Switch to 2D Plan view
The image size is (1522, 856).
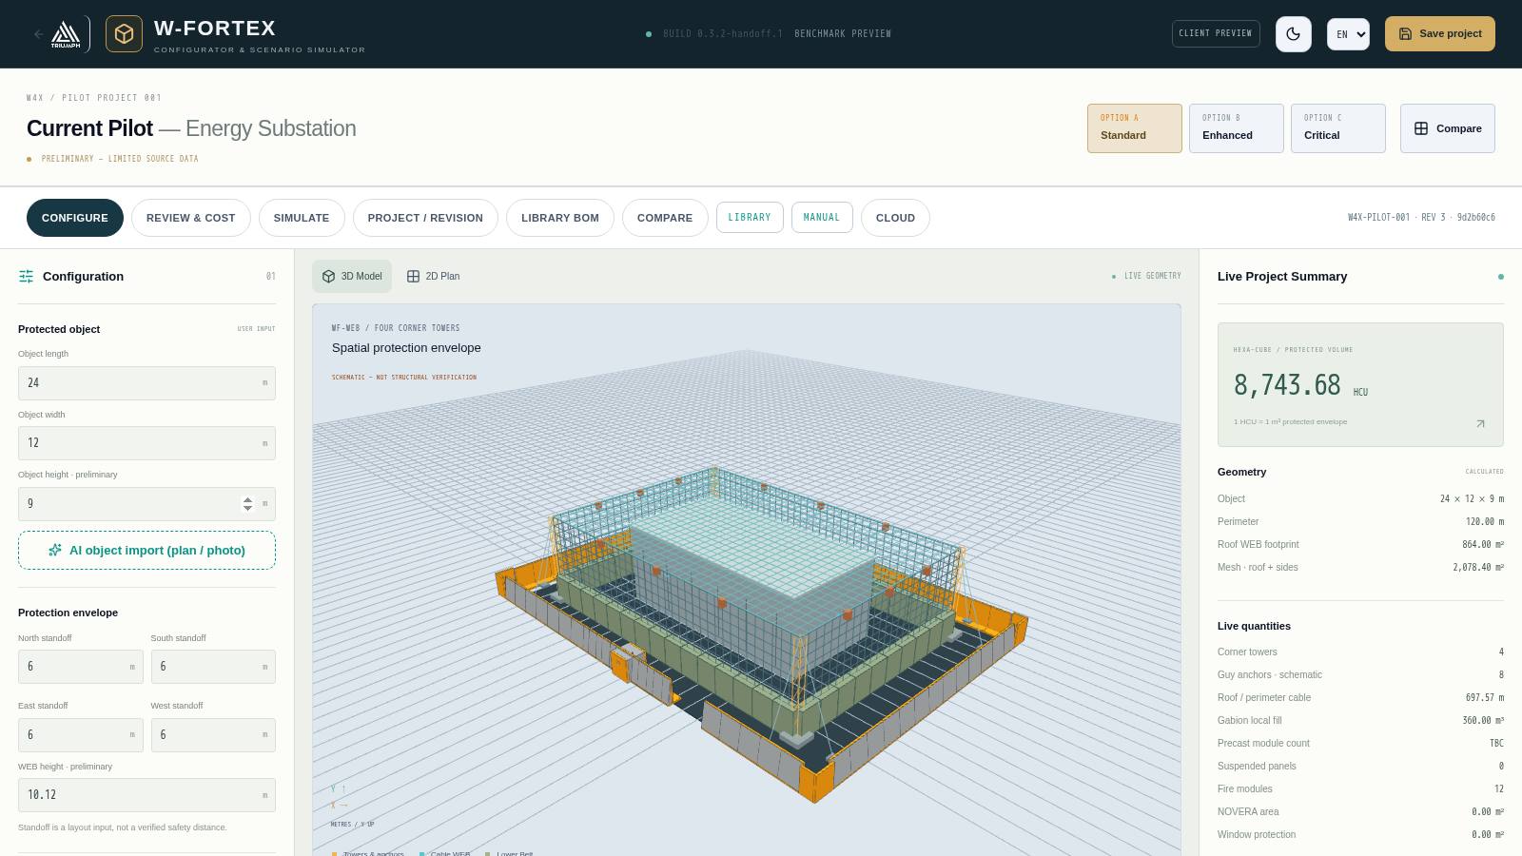click(x=433, y=276)
